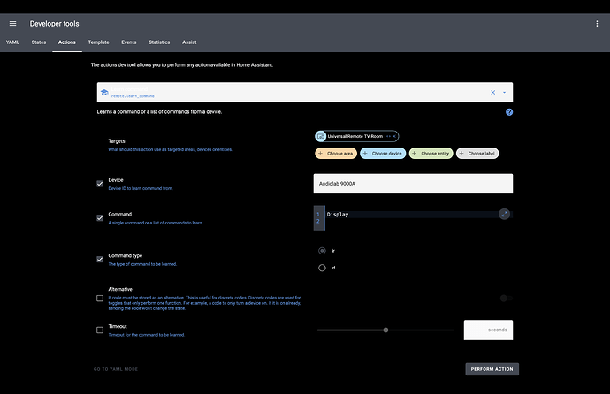Click Go to YAML mode
This screenshot has width=610, height=394.
coord(116,369)
